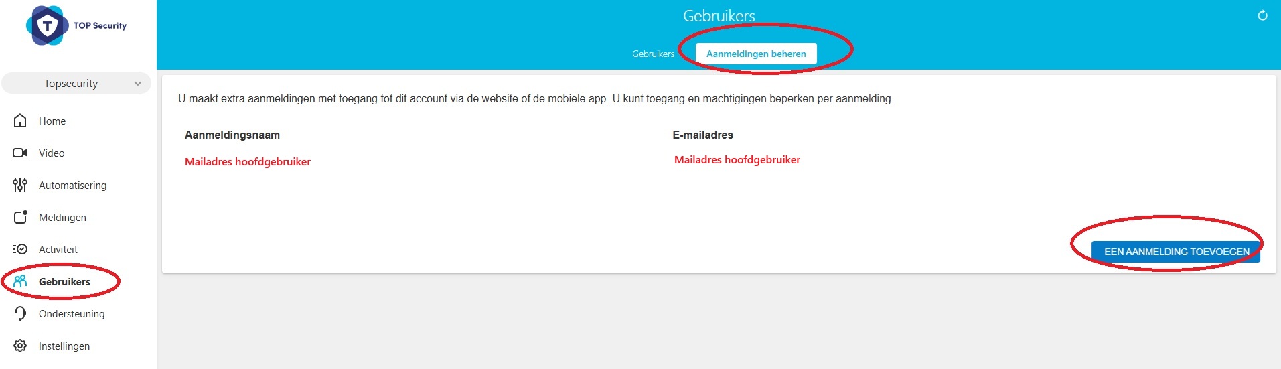Select the Aanmeldingen beheren tab
The width and height of the screenshot is (1281, 369).
pos(756,54)
